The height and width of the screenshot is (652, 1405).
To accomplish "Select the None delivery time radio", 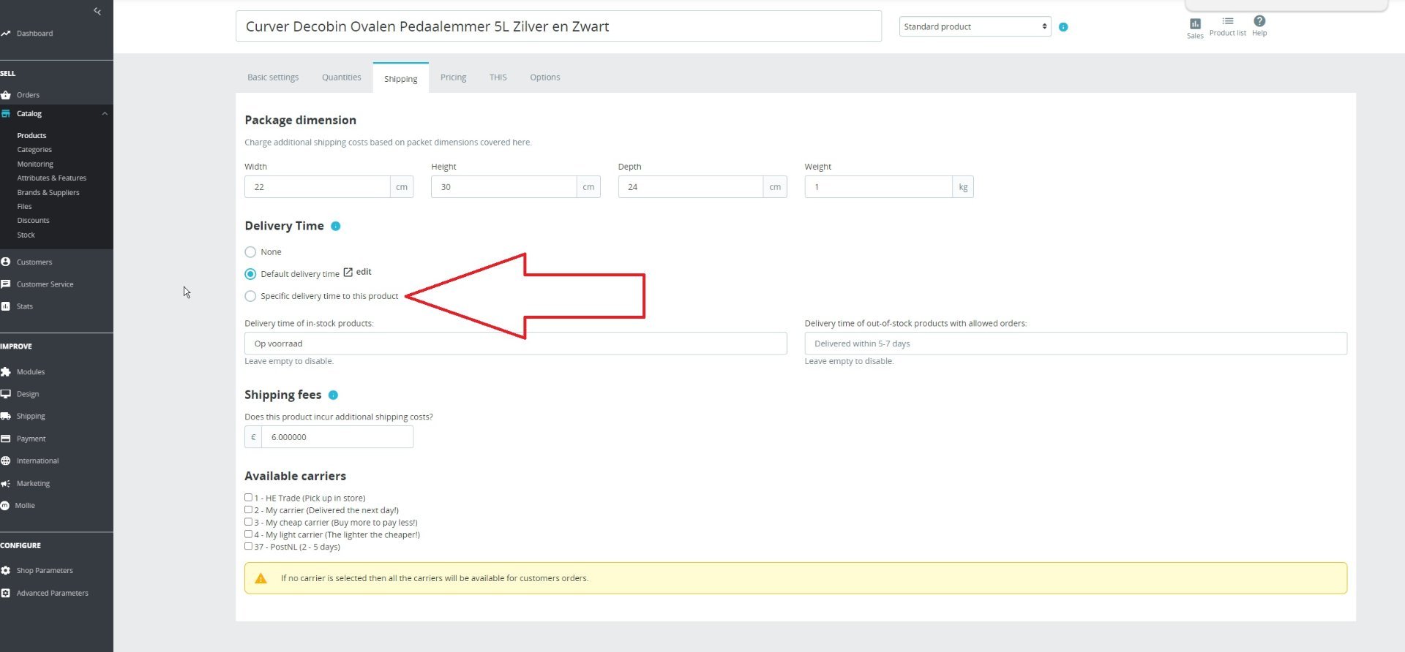I will 250,252.
